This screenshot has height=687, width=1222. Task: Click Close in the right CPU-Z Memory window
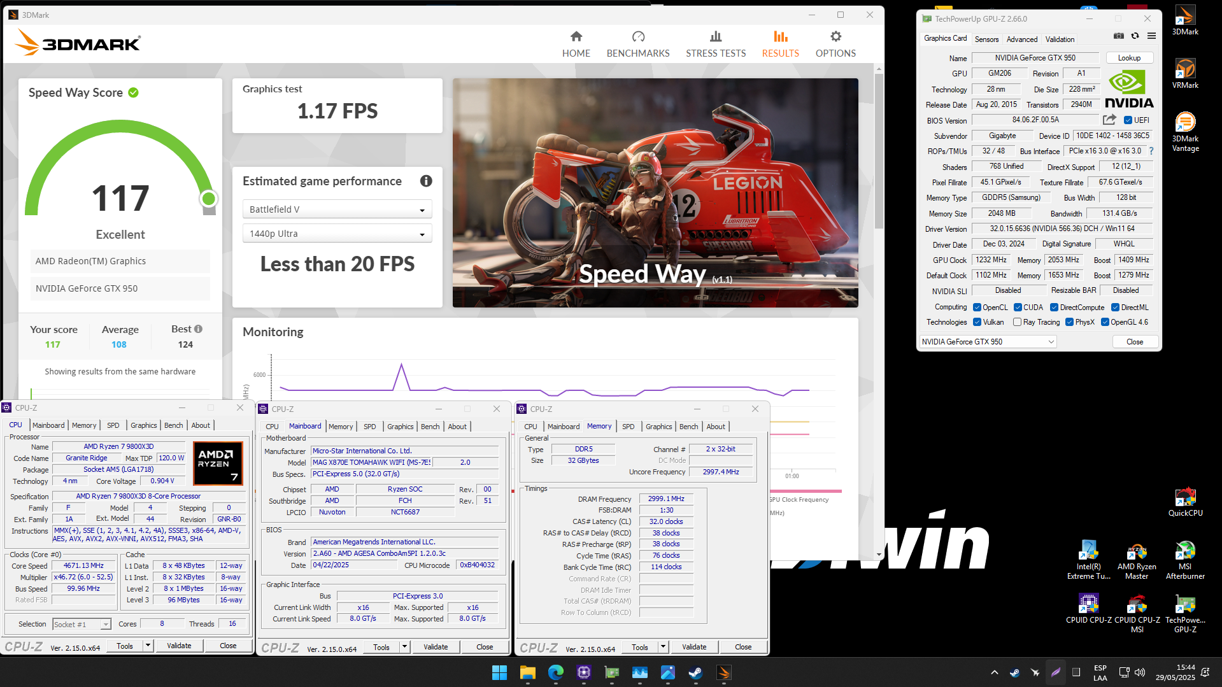pos(743,647)
